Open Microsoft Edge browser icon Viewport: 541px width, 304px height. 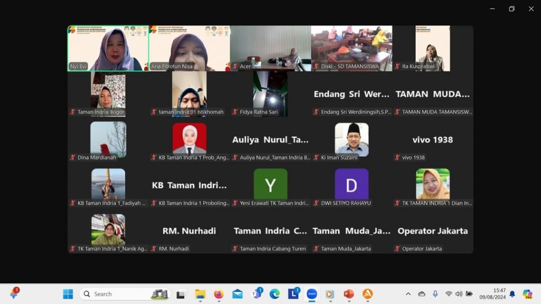(274, 294)
